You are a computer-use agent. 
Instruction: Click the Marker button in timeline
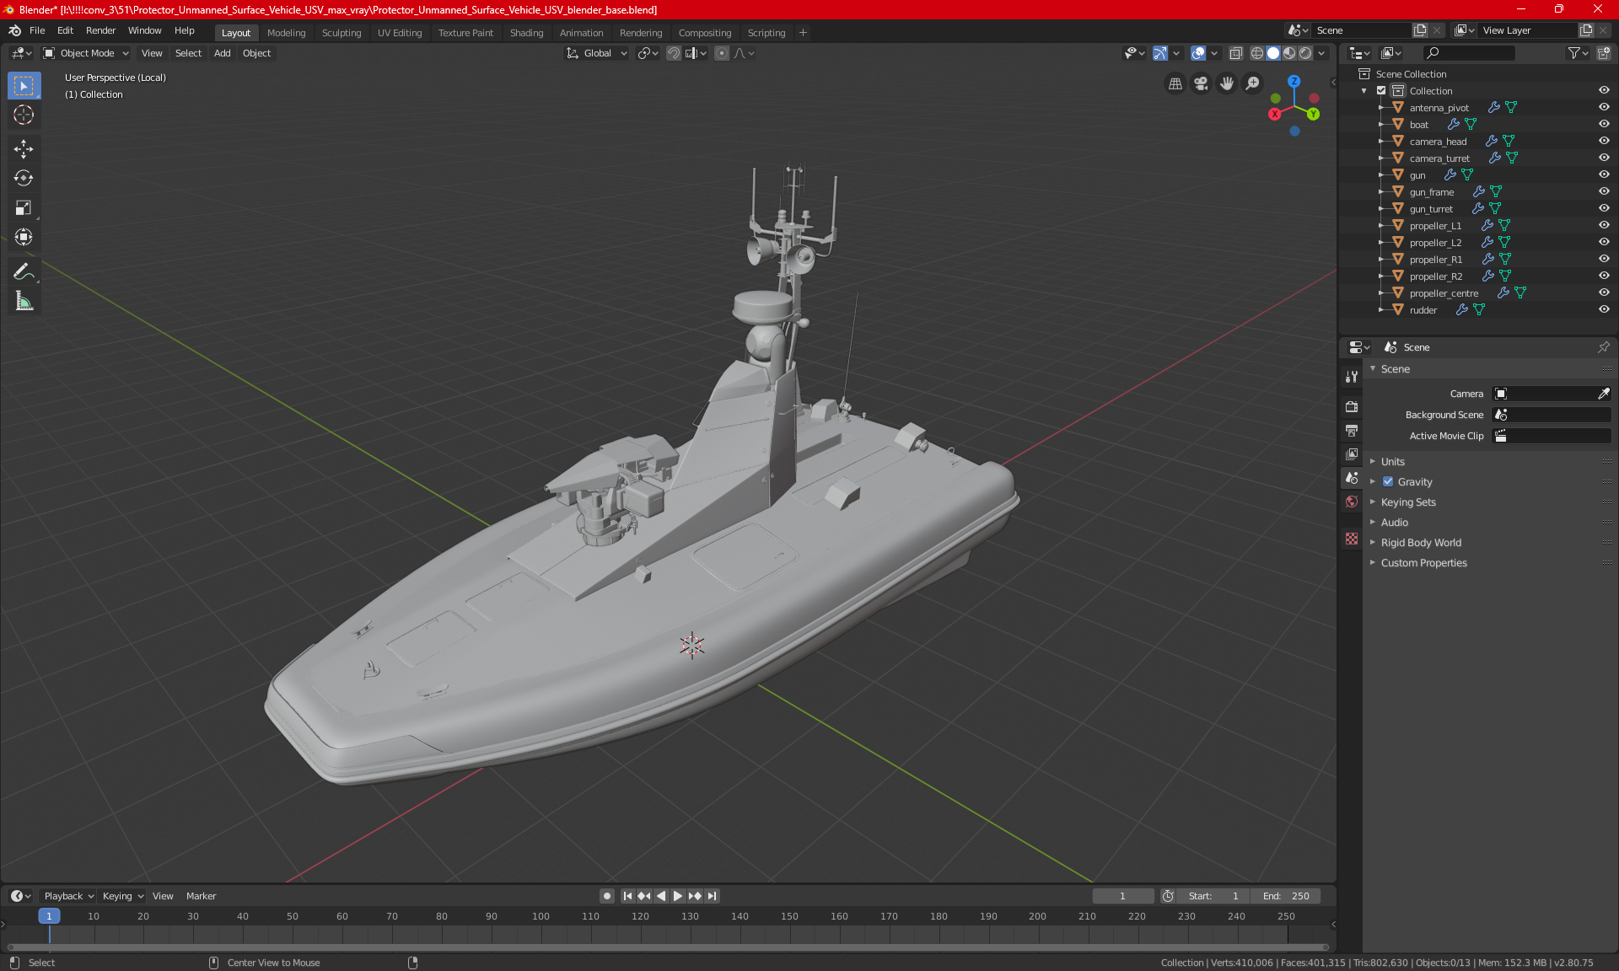pos(201,896)
